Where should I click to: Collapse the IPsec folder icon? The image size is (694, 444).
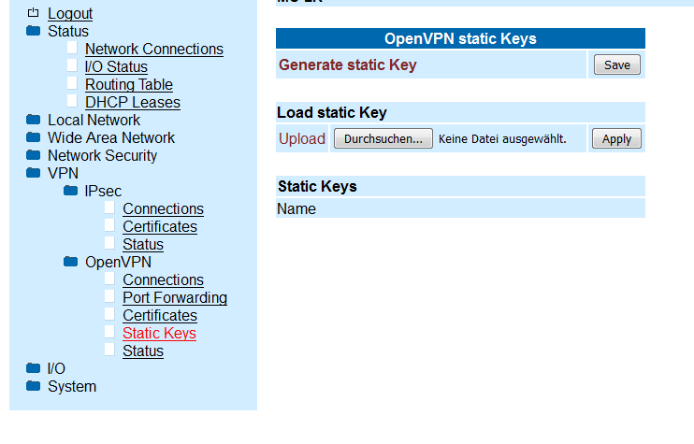click(x=70, y=191)
